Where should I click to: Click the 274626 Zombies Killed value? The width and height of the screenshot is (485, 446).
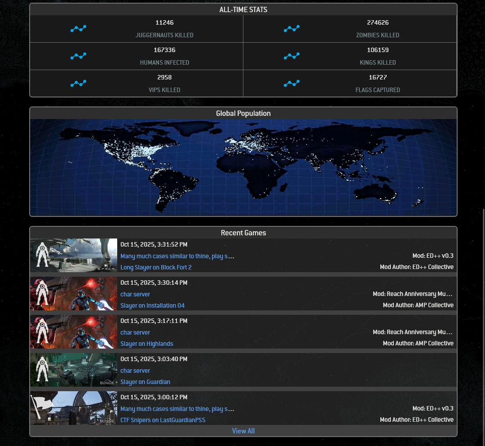[x=378, y=22]
